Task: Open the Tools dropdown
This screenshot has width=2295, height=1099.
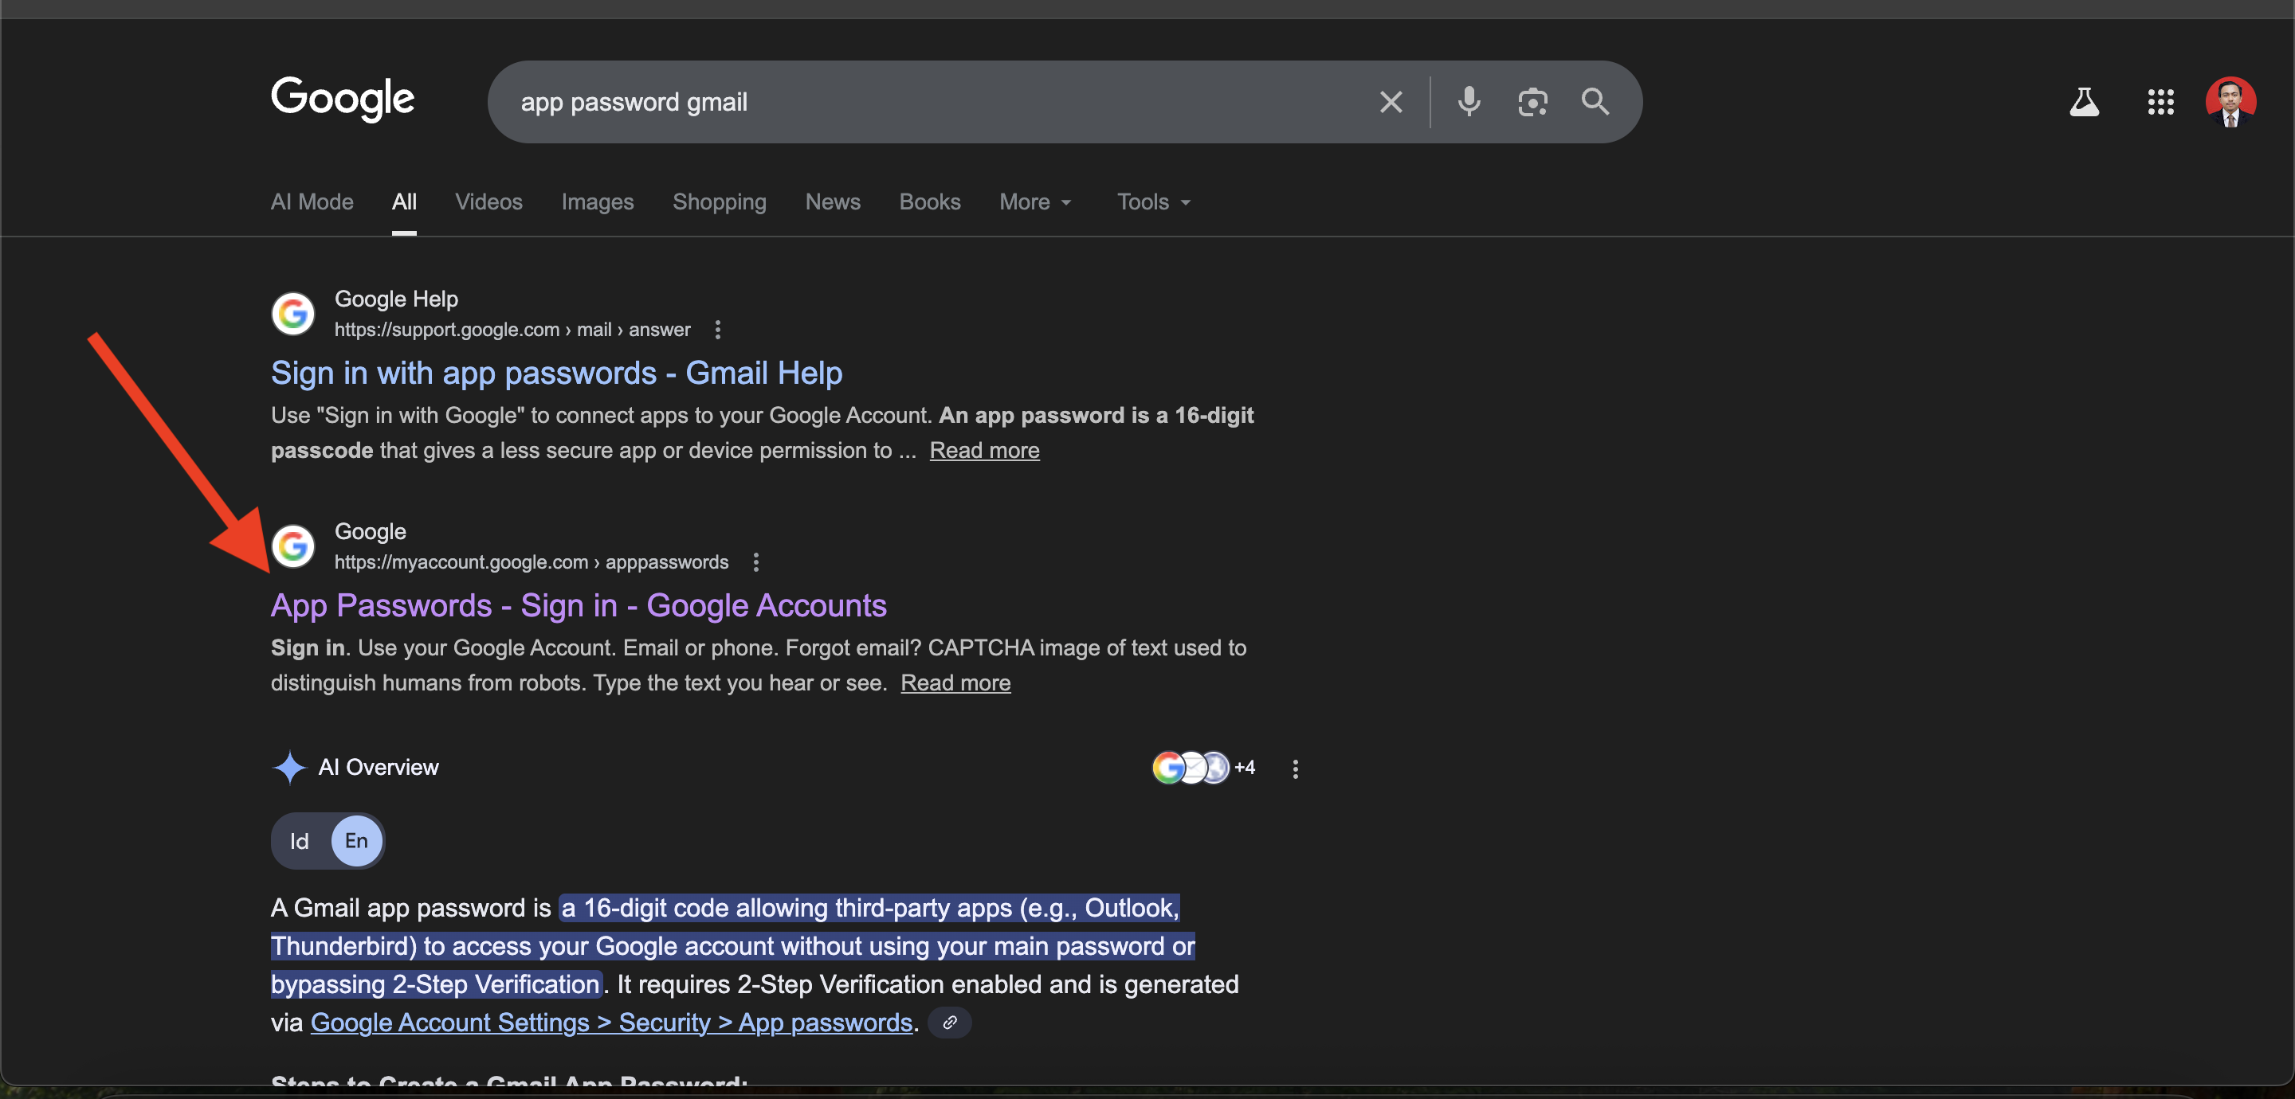Action: tap(1153, 202)
